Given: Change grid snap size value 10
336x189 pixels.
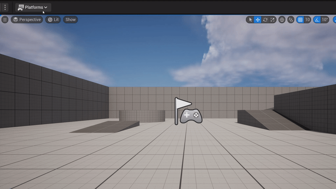Looking at the screenshot, I should pyautogui.click(x=307, y=20).
